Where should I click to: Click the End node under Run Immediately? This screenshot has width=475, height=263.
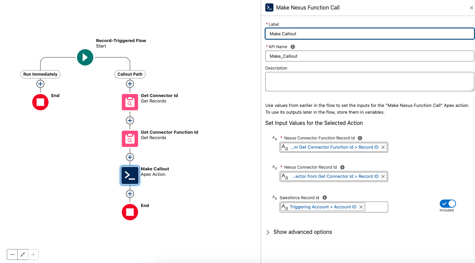[x=40, y=102]
